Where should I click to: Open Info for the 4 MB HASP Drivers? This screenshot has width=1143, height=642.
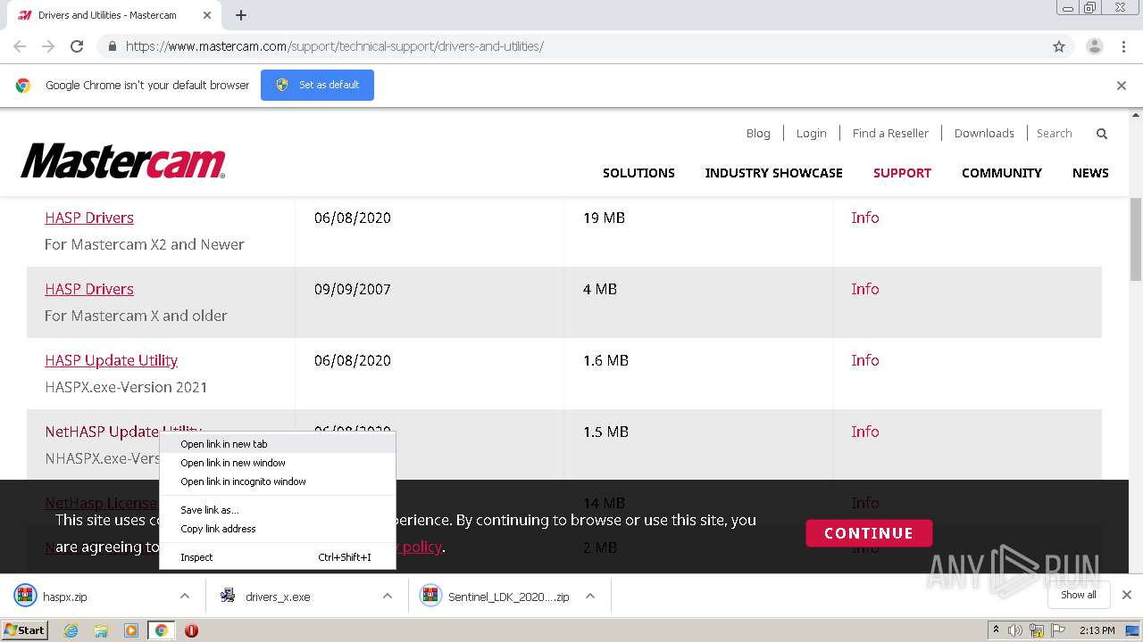click(865, 289)
